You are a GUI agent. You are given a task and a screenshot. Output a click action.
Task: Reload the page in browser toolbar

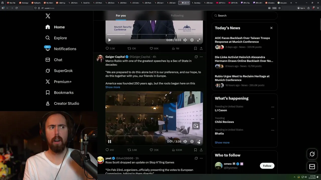17,8
